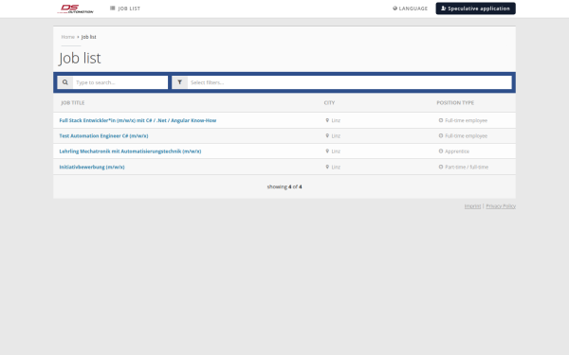
Task: Open the Imprint footer link
Action: (x=472, y=206)
